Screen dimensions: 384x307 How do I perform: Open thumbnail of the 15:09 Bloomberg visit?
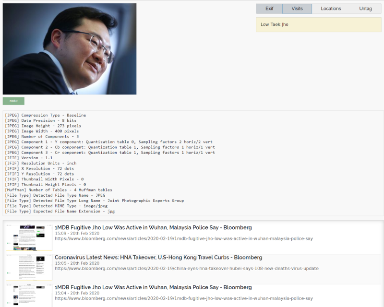[x=29, y=237]
